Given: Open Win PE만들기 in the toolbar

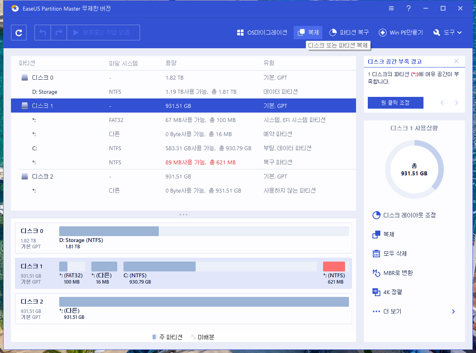Looking at the screenshot, I should tap(400, 33).
